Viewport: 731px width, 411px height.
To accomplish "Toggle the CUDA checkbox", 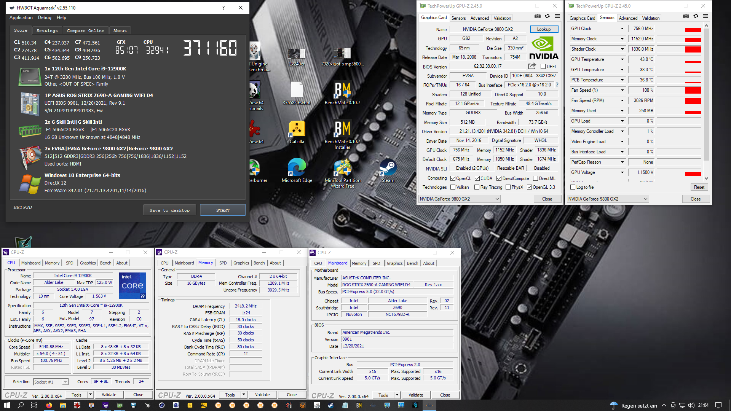I will tap(477, 178).
